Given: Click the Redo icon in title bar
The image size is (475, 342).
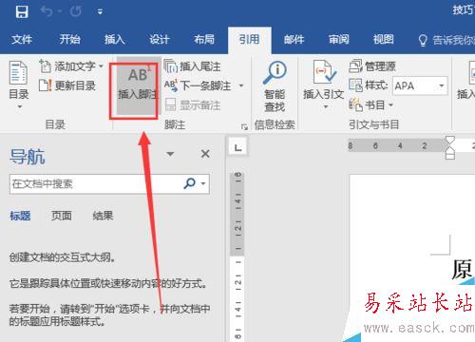Looking at the screenshot, I should pyautogui.click(x=75, y=11).
